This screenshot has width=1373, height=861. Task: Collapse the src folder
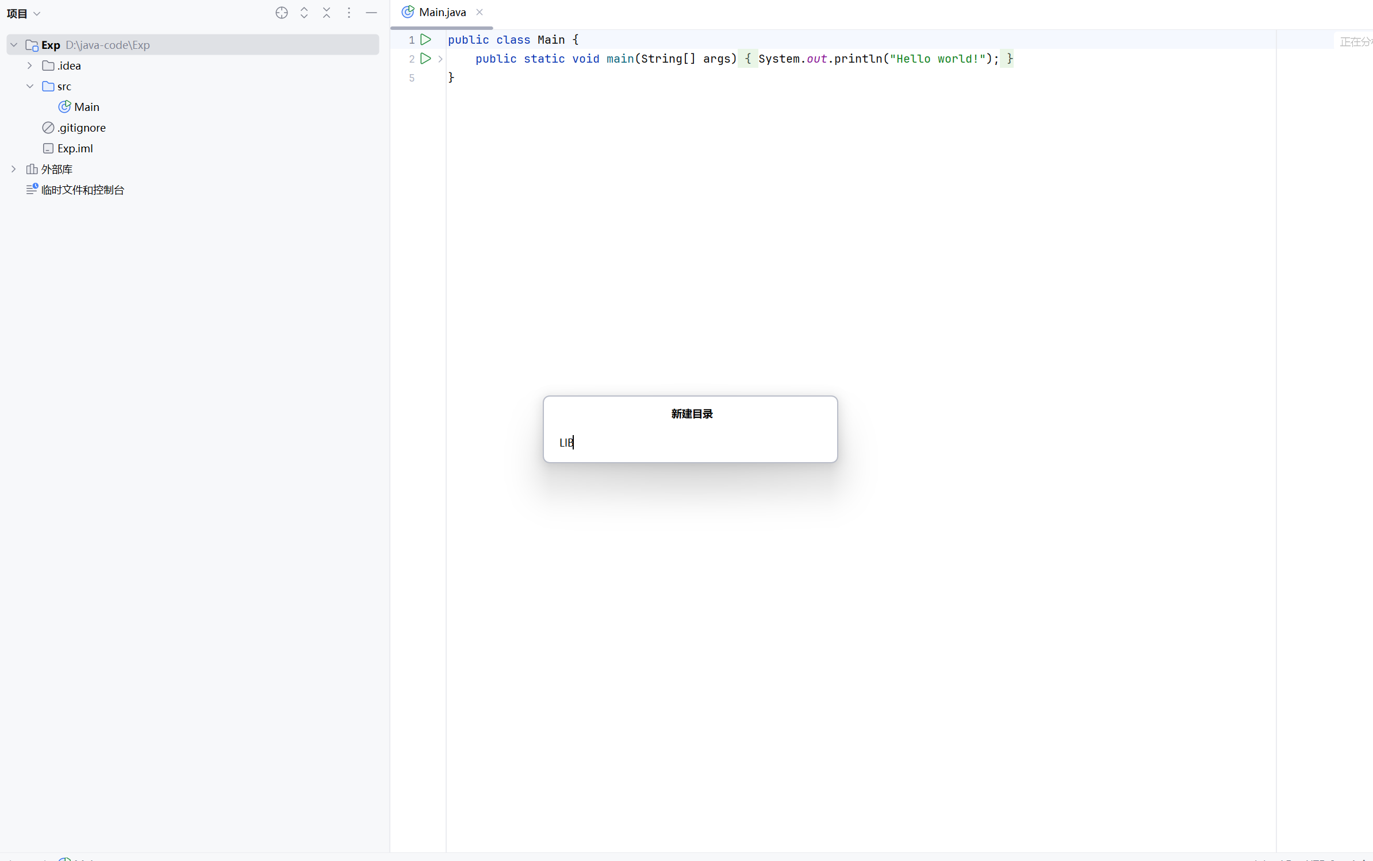30,86
